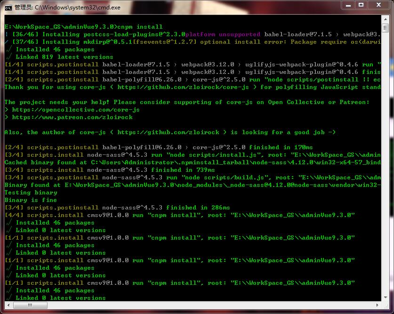Click the vertical scrollbar thumb
The image size is (394, 314).
click(x=385, y=28)
